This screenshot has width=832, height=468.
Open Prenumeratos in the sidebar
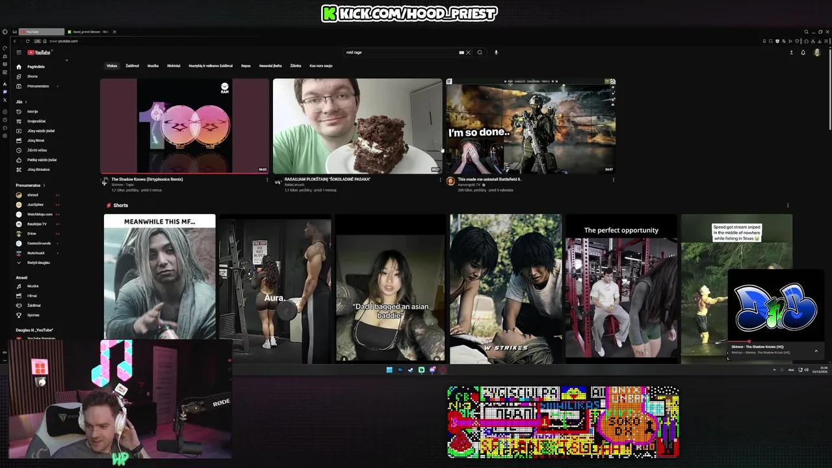click(39, 86)
